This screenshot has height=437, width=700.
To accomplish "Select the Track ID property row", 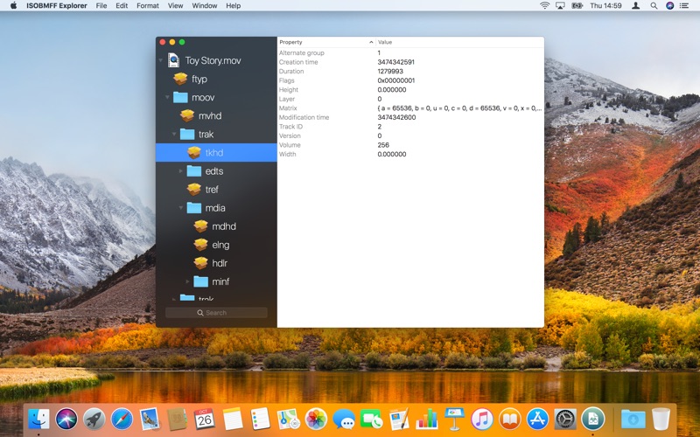I will pos(410,127).
